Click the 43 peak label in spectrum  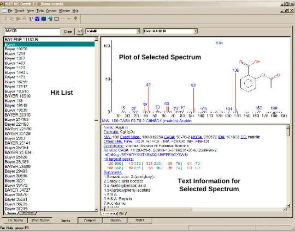148,84
